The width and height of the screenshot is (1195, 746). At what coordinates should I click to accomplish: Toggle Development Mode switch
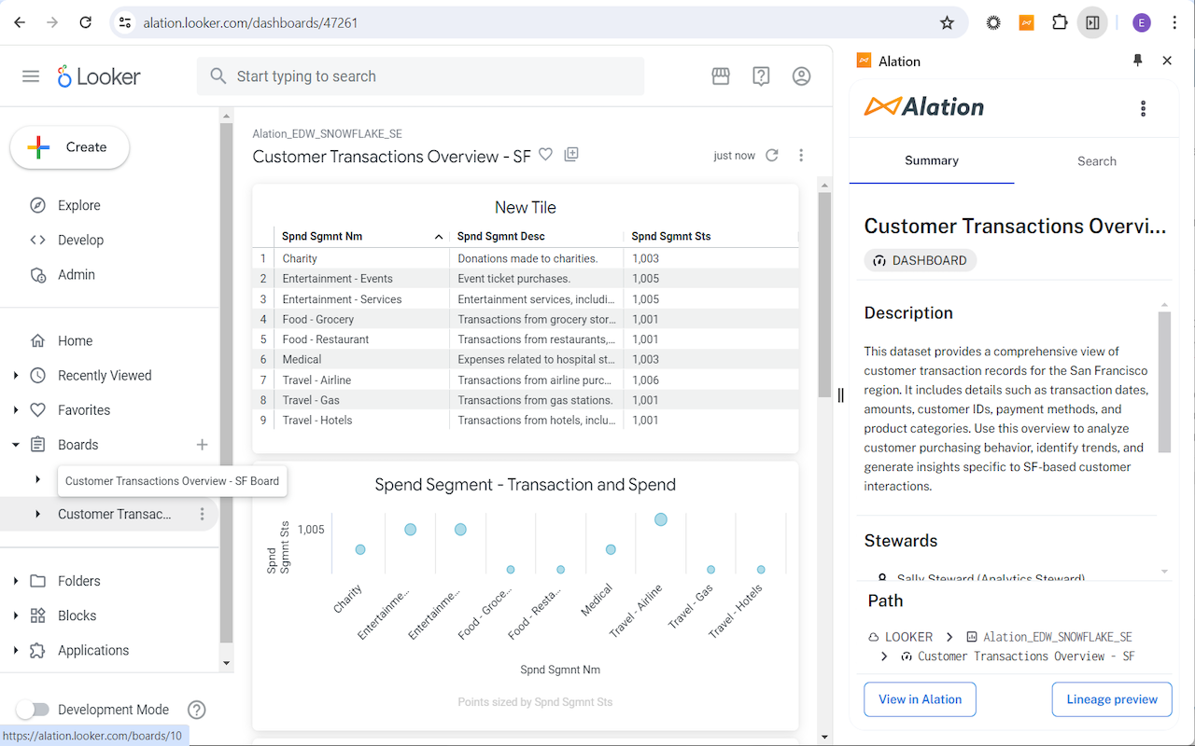click(x=34, y=710)
